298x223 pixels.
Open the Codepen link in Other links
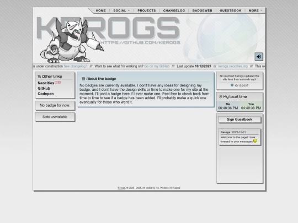click(46, 94)
